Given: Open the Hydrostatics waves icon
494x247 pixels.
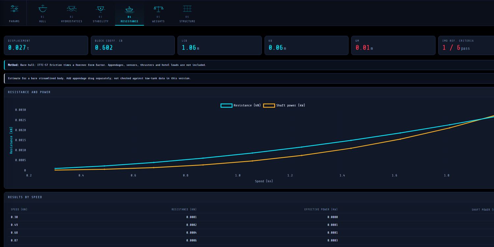Looking at the screenshot, I should coord(71,9).
